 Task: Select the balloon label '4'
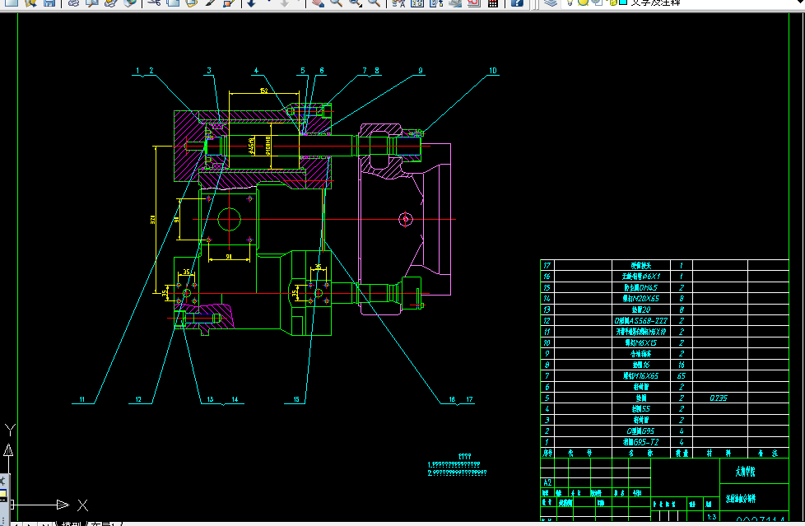256,71
